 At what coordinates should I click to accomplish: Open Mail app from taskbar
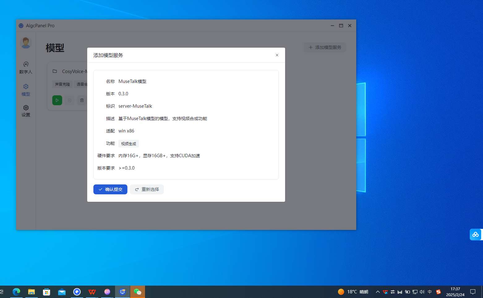point(62,292)
